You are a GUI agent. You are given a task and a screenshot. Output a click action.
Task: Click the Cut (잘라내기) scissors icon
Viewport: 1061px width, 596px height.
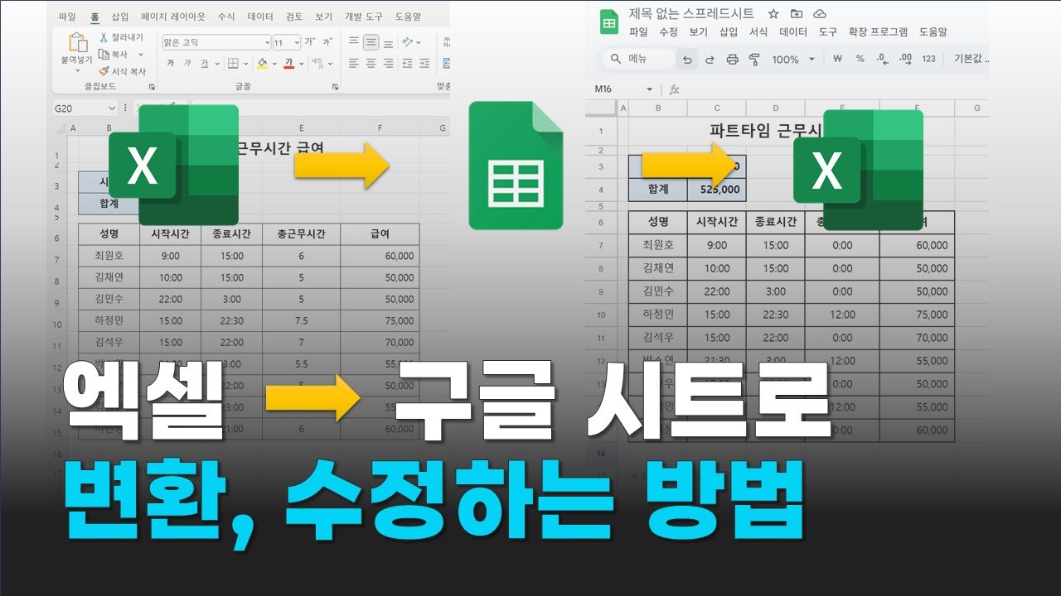(104, 38)
